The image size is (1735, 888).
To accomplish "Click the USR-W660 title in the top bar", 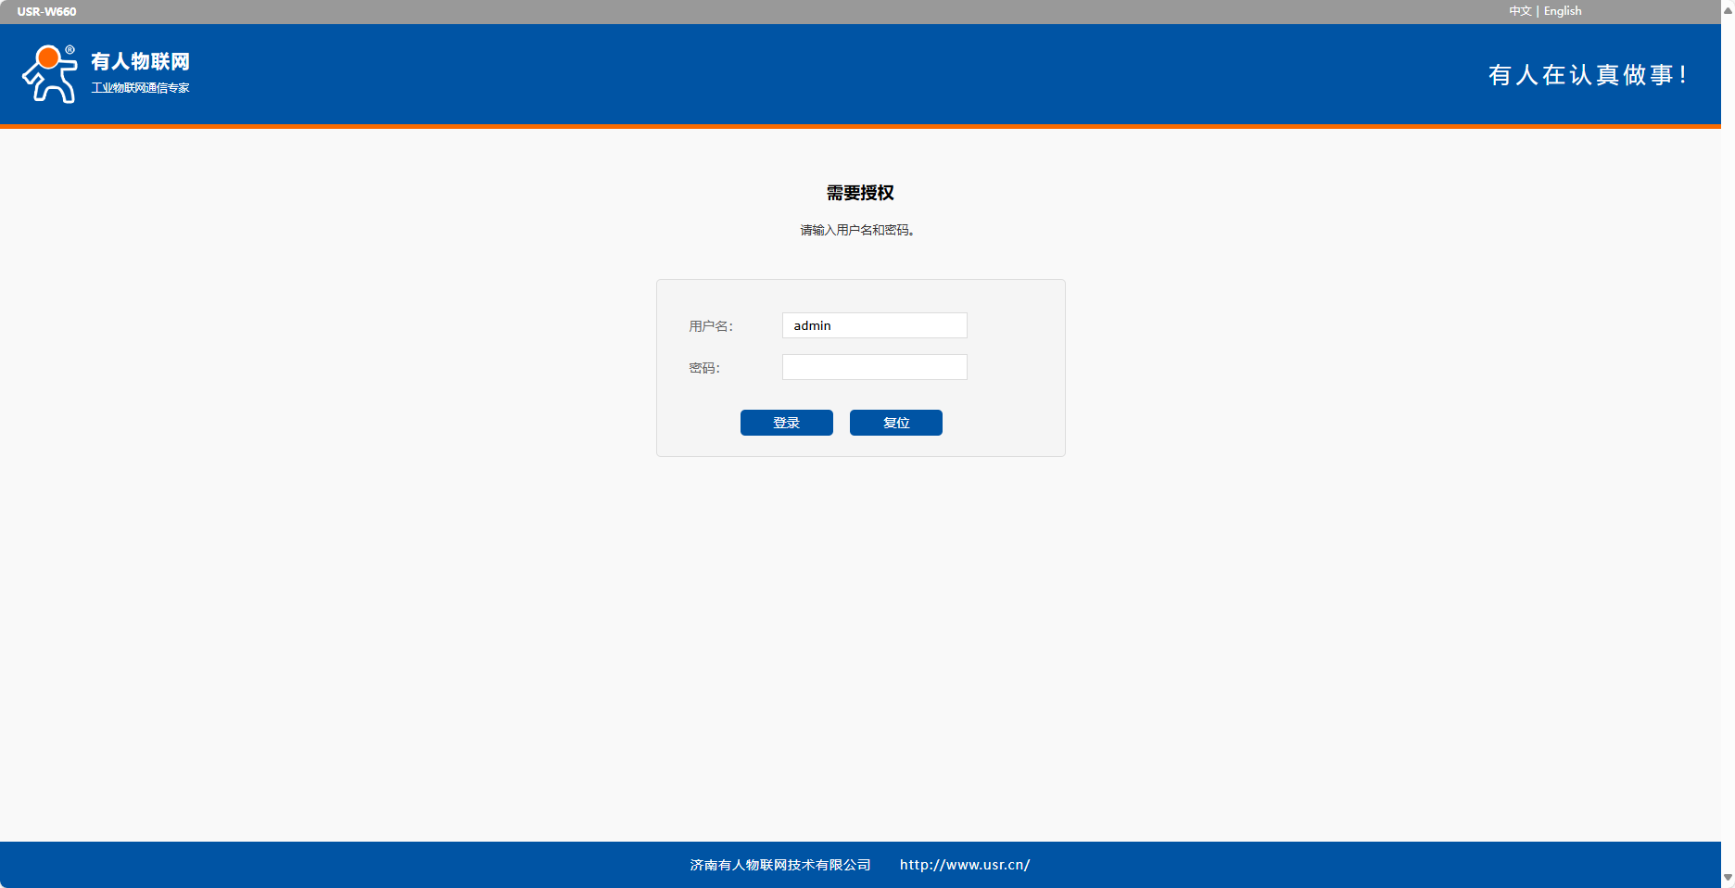I will [x=46, y=11].
